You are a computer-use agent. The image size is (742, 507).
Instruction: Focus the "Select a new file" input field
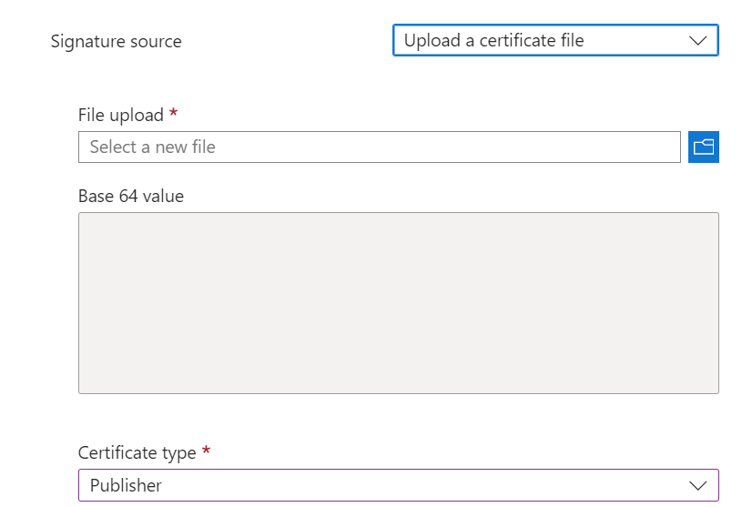(379, 147)
